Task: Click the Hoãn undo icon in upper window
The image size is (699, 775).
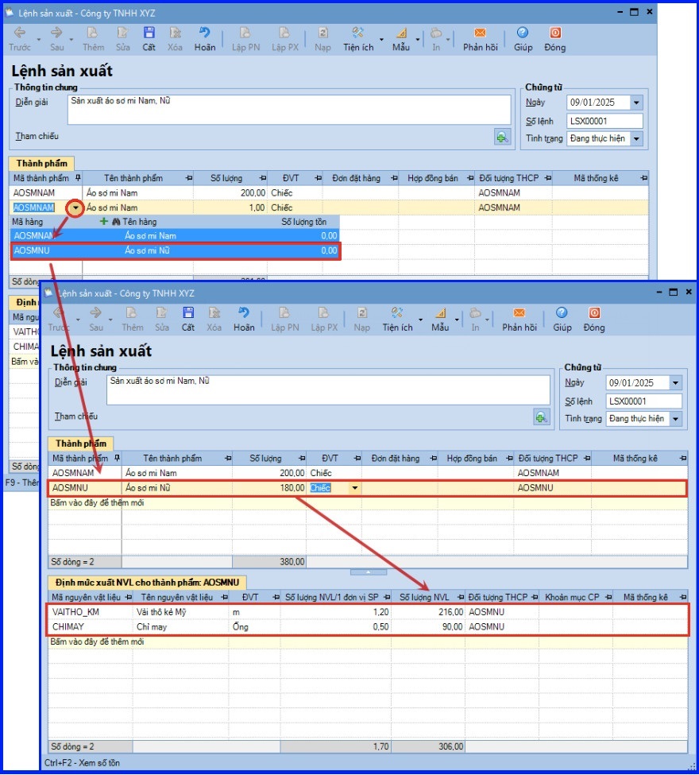Action: pos(204,33)
